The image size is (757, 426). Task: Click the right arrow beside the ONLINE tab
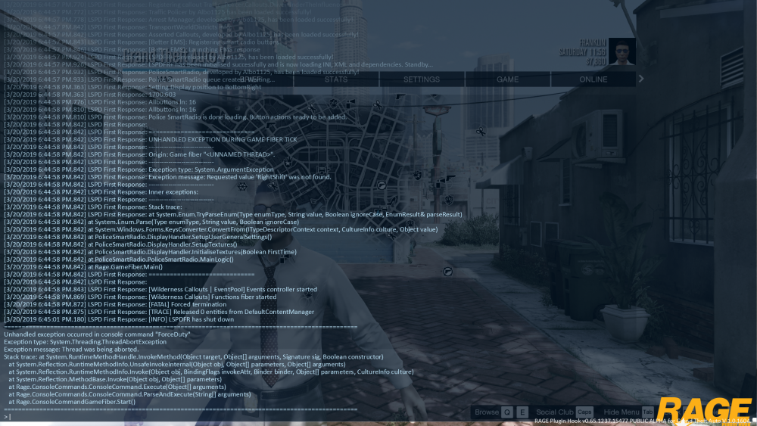[641, 79]
